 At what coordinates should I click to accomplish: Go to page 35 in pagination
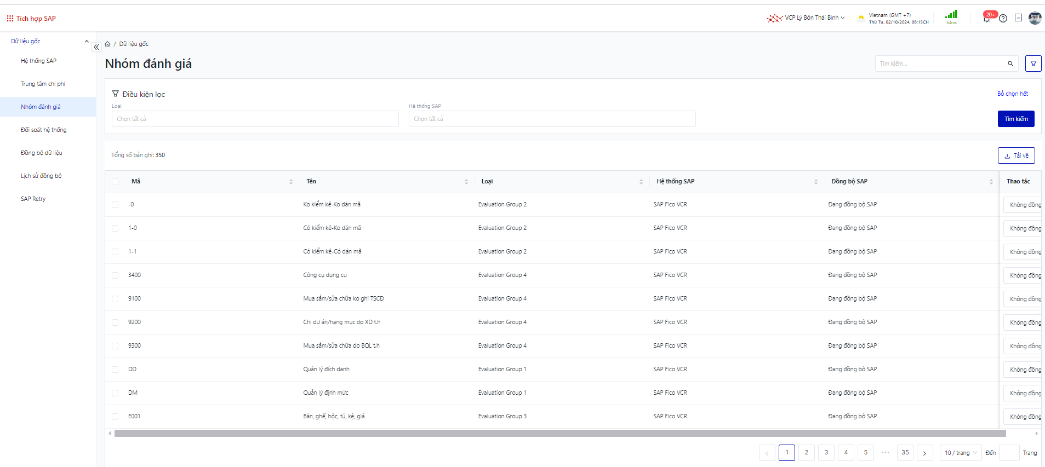(905, 453)
